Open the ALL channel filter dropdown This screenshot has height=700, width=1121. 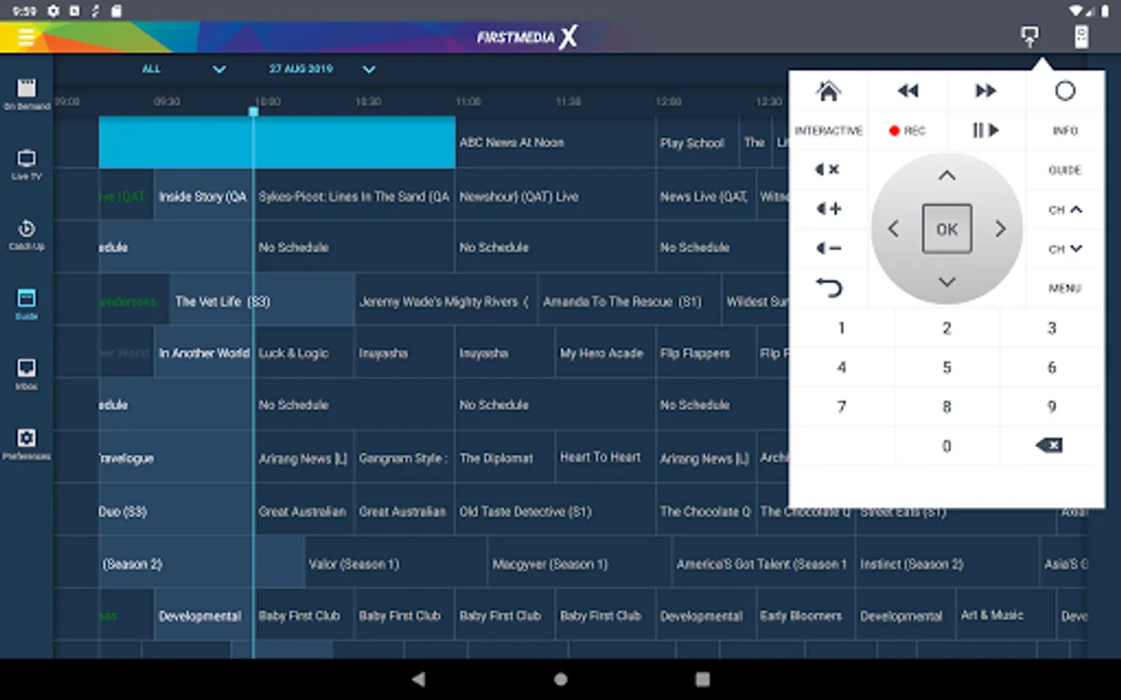[184, 69]
